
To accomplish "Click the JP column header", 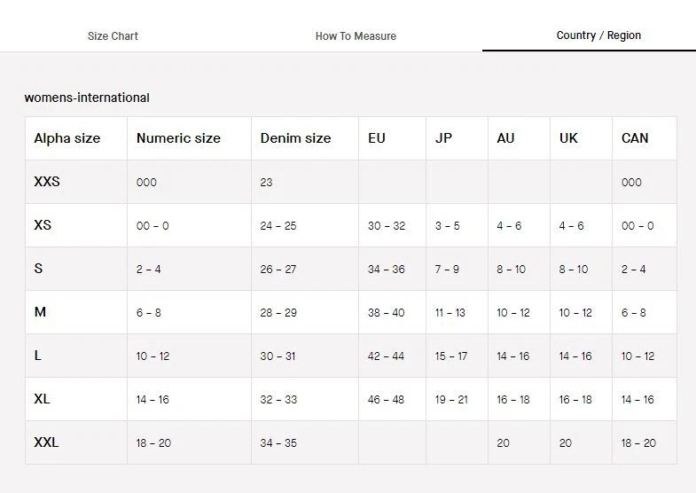I will click(443, 138).
